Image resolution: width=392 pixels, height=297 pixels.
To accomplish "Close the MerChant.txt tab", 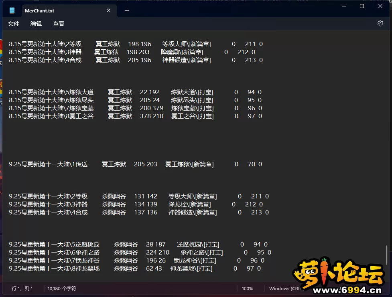I will tap(108, 10).
